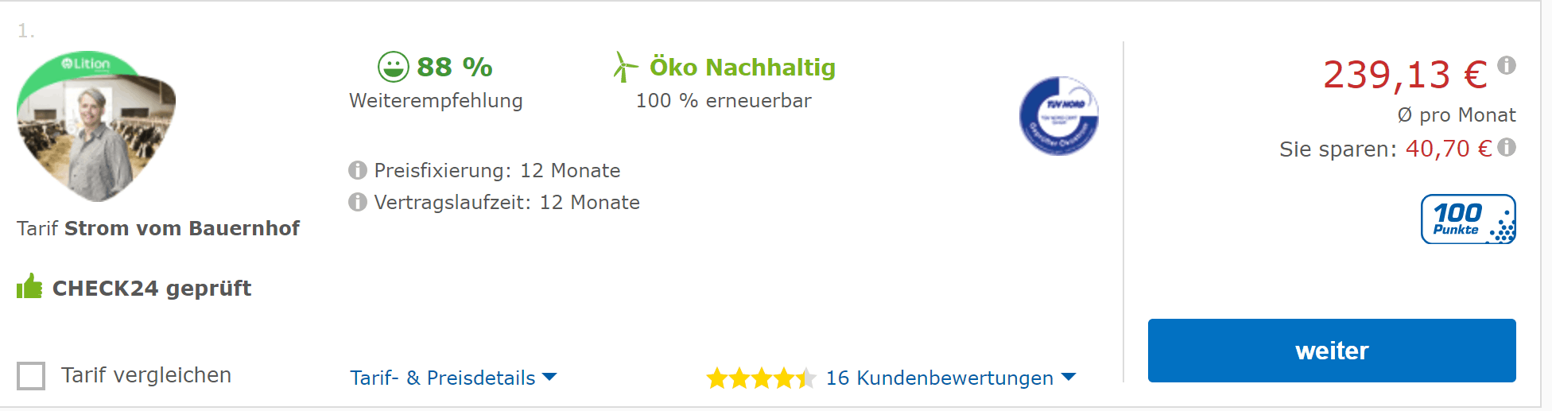The width and height of the screenshot is (1552, 411).
Task: Click the green smiley recommendation icon
Action: coord(393,68)
